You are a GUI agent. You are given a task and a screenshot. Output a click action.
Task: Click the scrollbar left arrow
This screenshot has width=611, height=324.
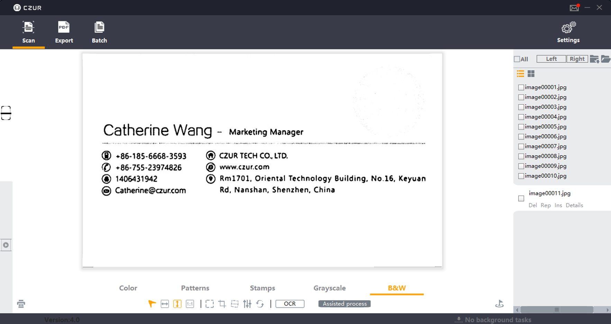tap(517, 310)
